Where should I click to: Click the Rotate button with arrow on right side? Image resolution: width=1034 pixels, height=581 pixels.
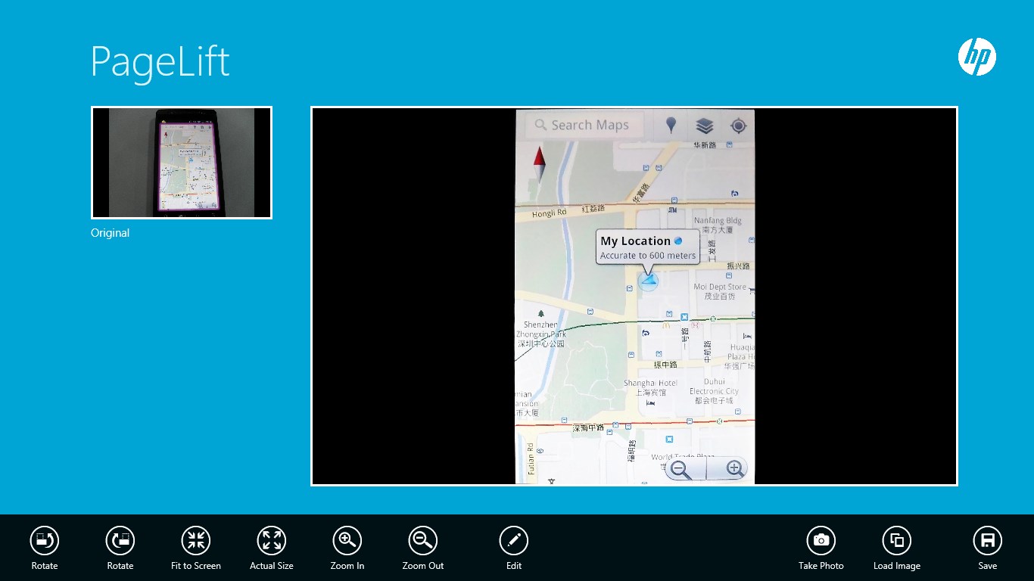(45, 541)
